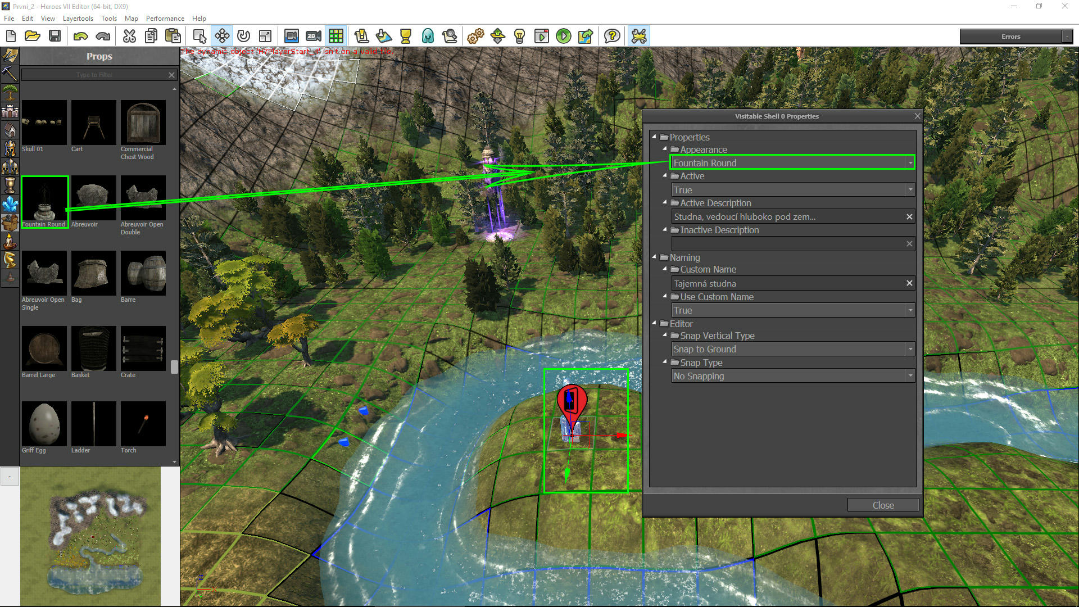
Task: Open the File menu
Action: point(9,19)
